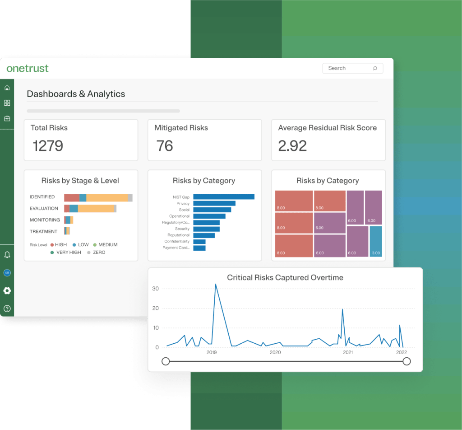462x430 pixels.
Task: Toggle the LOW risk level legend item
Action: tap(80, 245)
